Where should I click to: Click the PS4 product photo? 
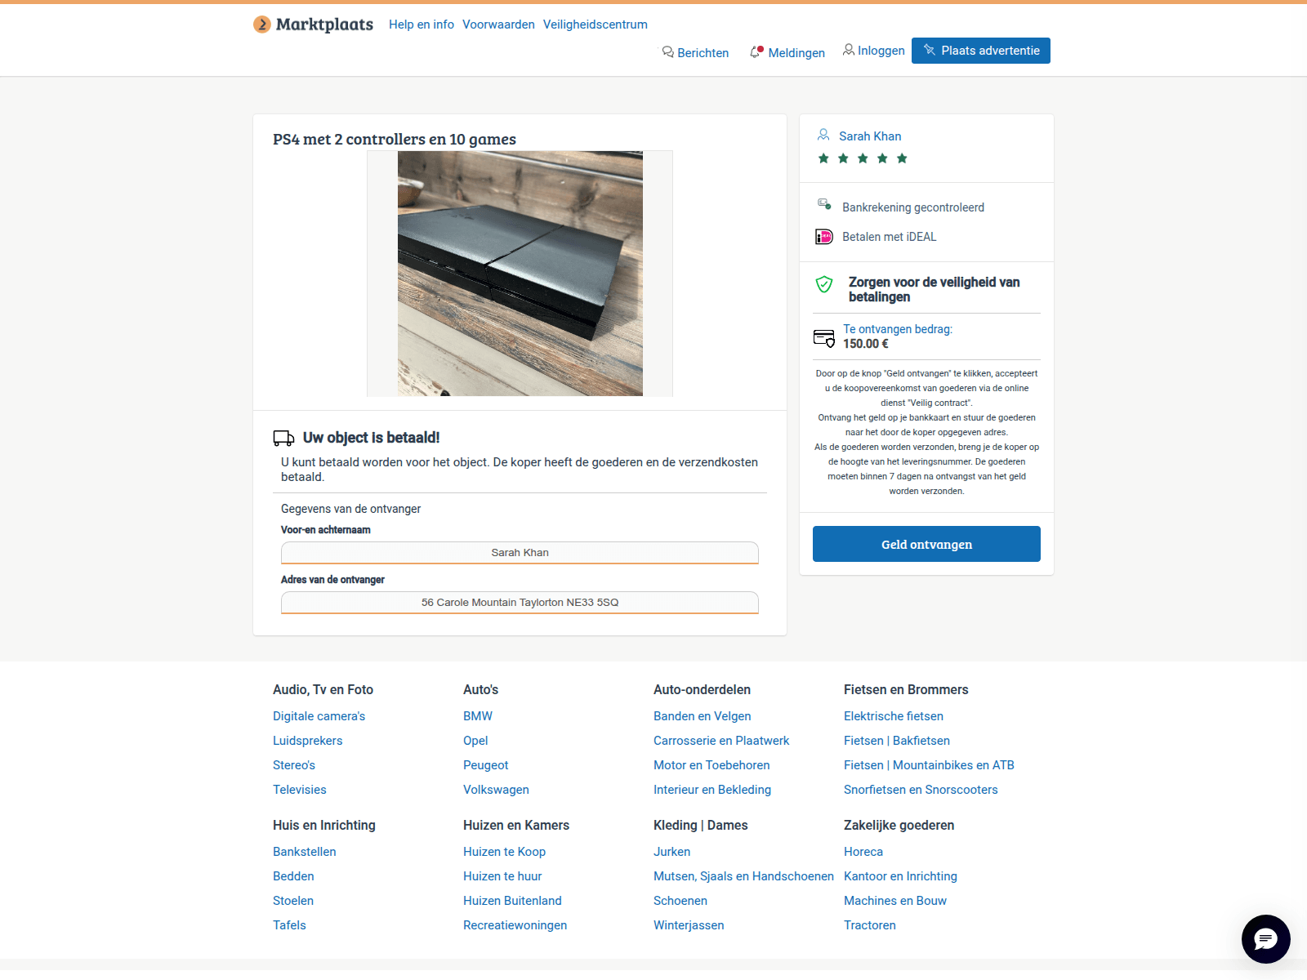520,274
